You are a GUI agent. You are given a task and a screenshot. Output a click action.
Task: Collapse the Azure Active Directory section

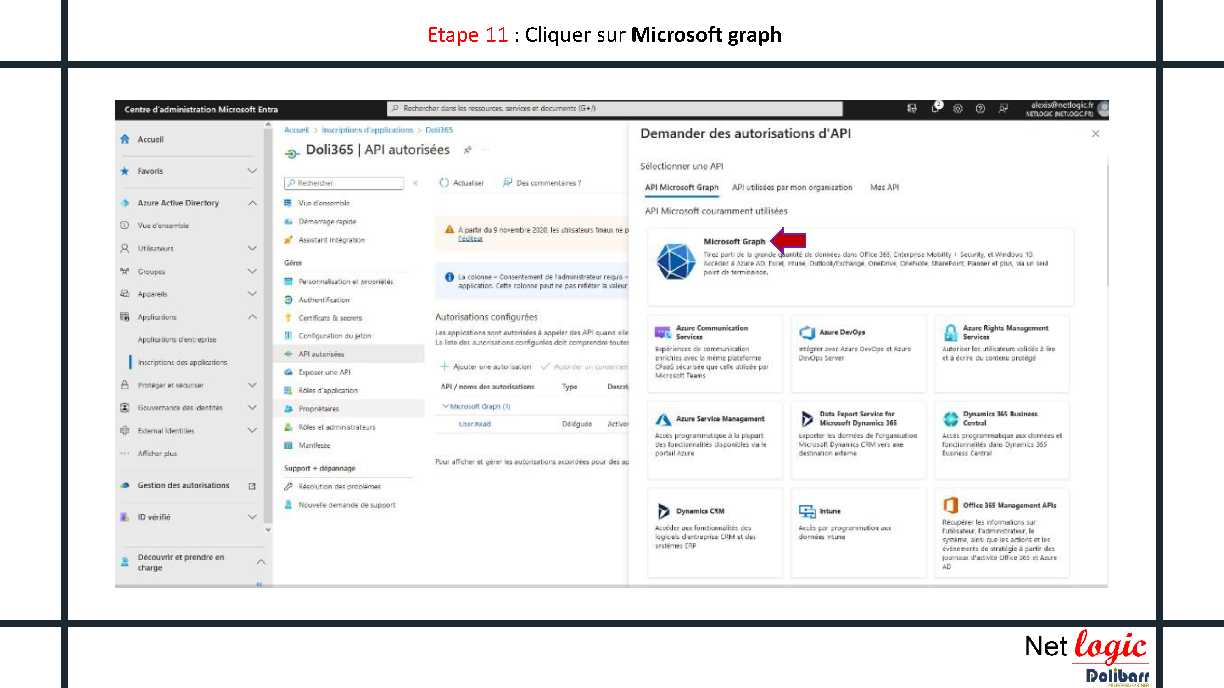click(252, 203)
